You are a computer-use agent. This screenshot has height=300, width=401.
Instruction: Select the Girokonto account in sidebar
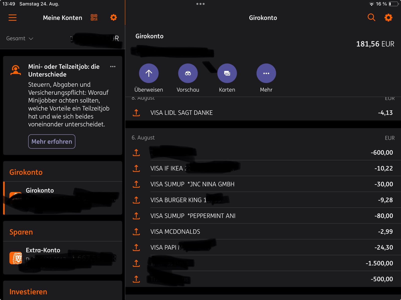(63, 198)
